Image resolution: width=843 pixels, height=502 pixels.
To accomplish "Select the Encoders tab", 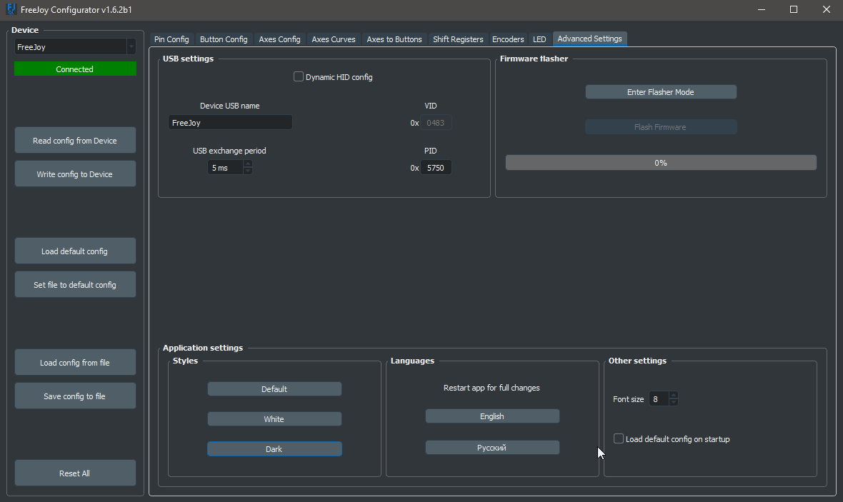I will click(x=508, y=39).
